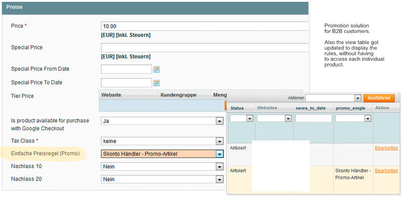
Task: Click the Special Price input field
Action: (205, 48)
